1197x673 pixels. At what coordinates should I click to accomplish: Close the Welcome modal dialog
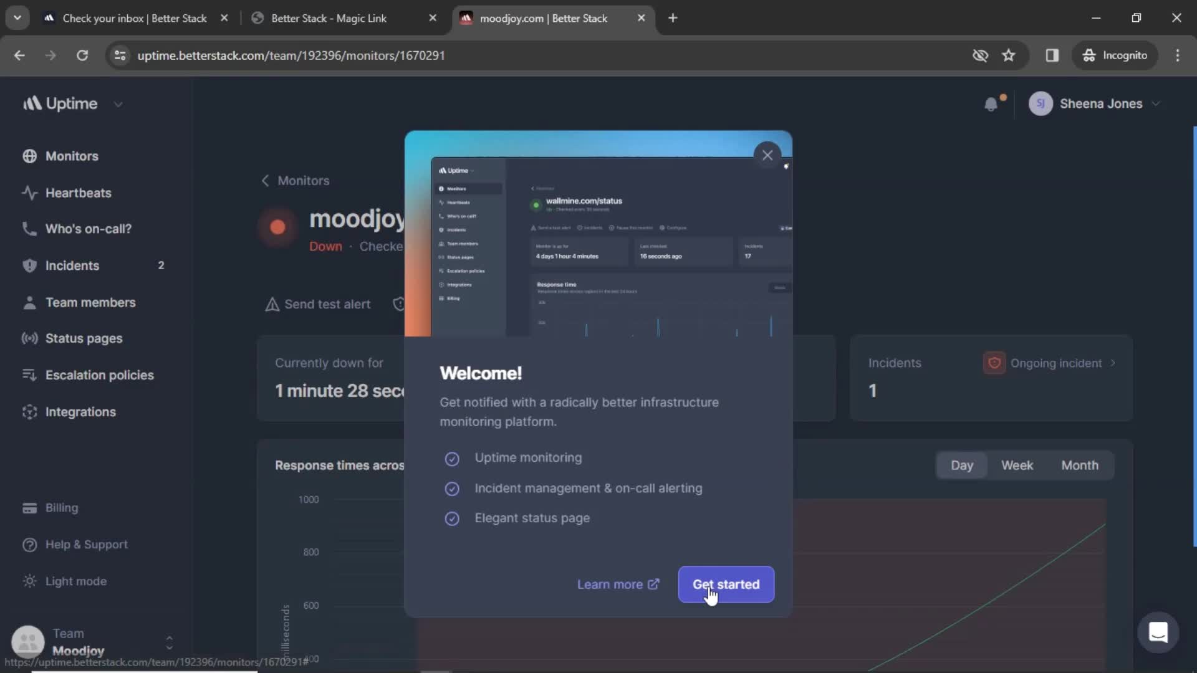[767, 155]
